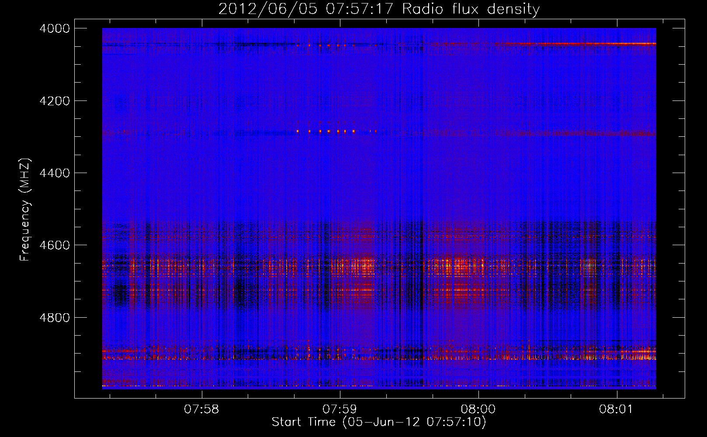Click the 08:01 time tick label
This screenshot has width=707, height=437.
[617, 409]
